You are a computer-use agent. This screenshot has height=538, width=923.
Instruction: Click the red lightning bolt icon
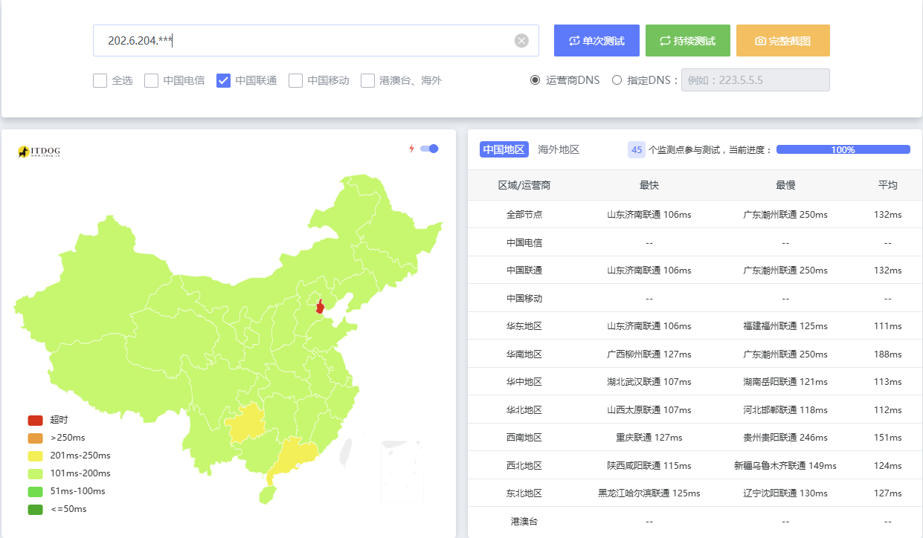[411, 149]
